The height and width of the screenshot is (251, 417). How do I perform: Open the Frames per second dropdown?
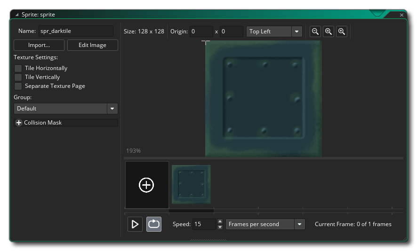(265, 224)
